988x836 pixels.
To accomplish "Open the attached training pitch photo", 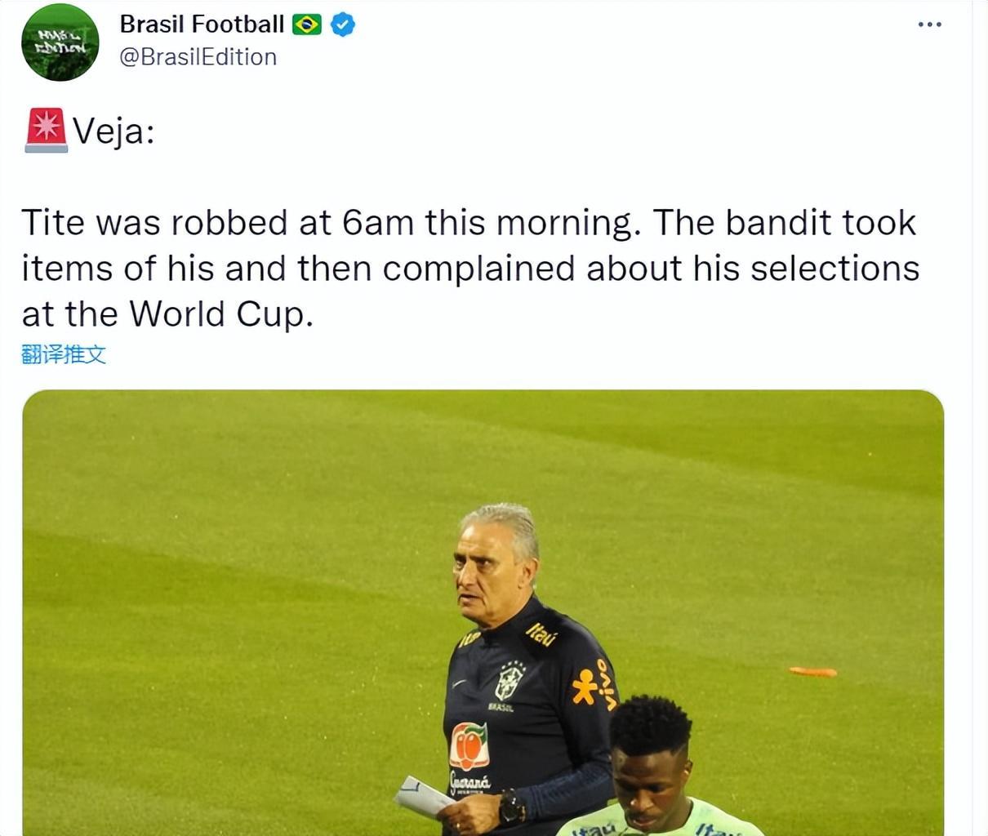I will [483, 612].
